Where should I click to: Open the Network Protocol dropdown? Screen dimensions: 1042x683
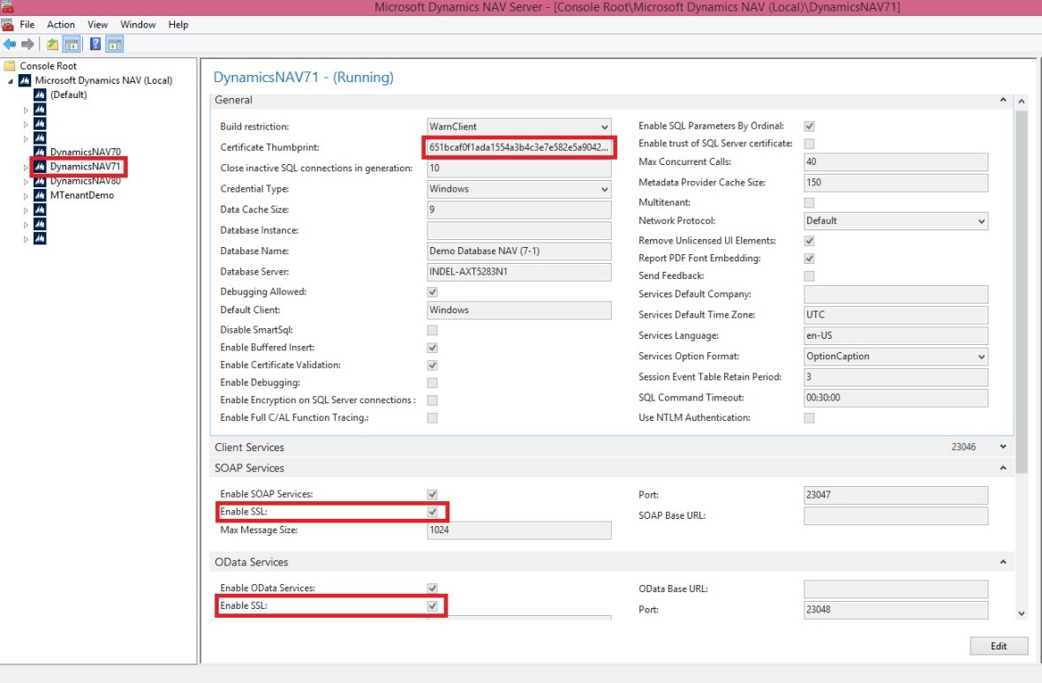point(896,221)
